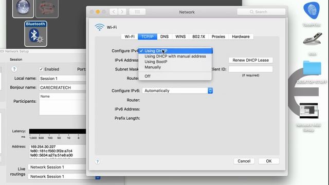Screen dimensions: 329x185
Task: Open first Live routings Network Session 1 dropdown
Action: 57,167
